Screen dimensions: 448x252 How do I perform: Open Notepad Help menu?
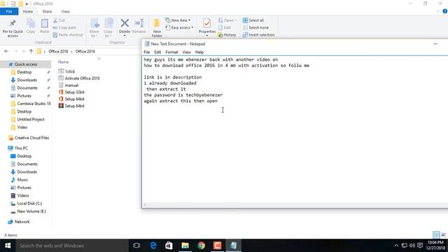[199, 52]
